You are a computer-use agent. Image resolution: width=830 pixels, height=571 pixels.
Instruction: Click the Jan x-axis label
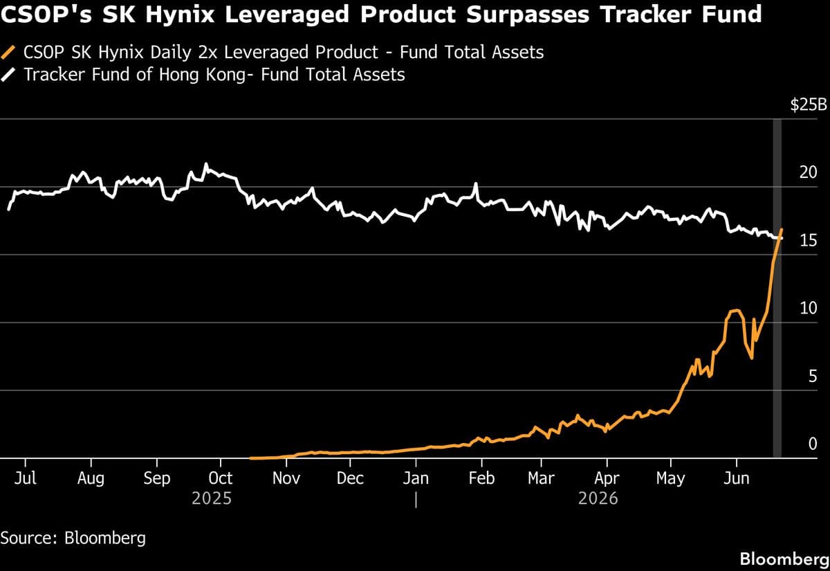pyautogui.click(x=416, y=478)
